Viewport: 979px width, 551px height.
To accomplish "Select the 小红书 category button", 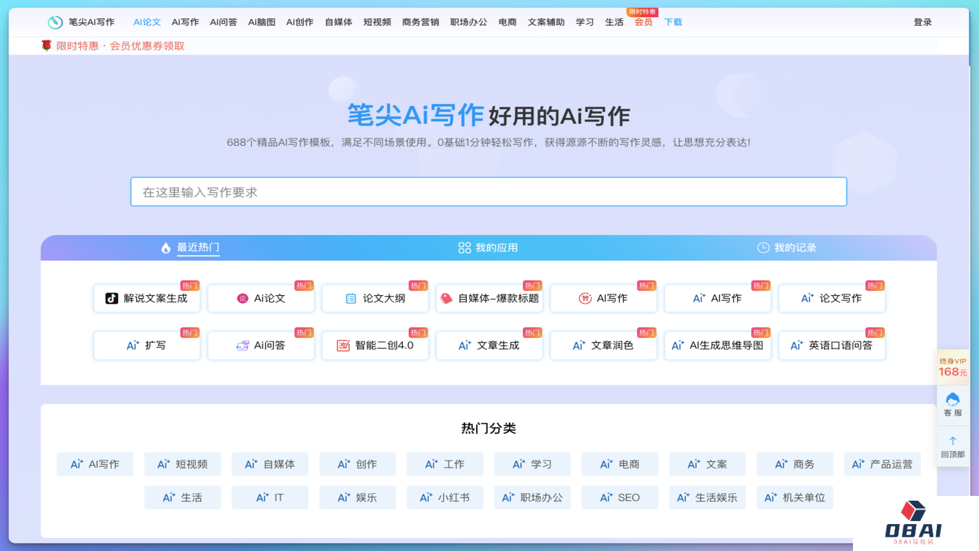I will click(444, 498).
